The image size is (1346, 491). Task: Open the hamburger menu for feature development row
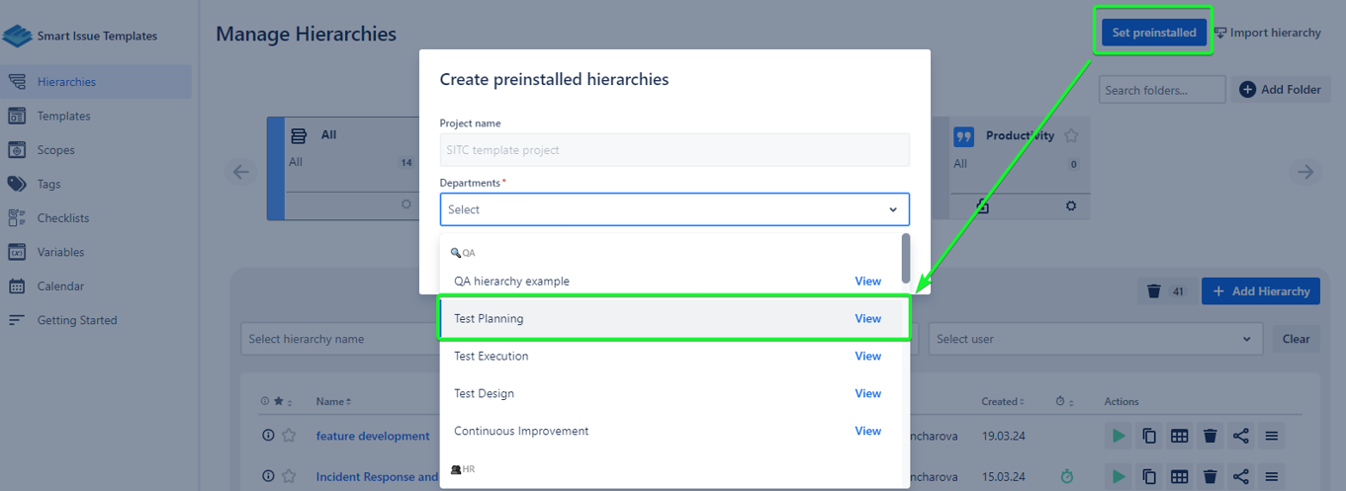[1272, 436]
